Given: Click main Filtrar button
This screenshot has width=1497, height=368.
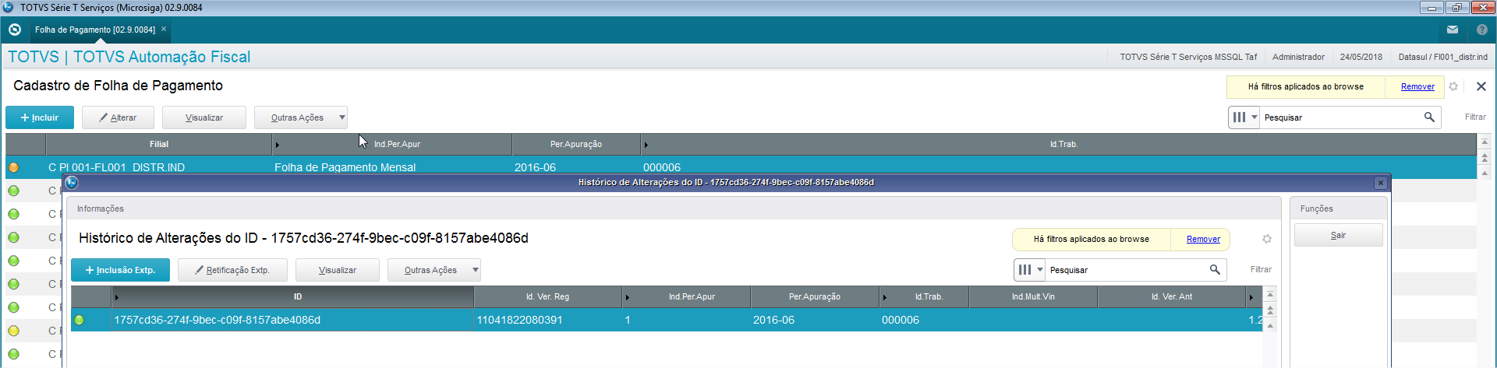Looking at the screenshot, I should tap(1475, 117).
